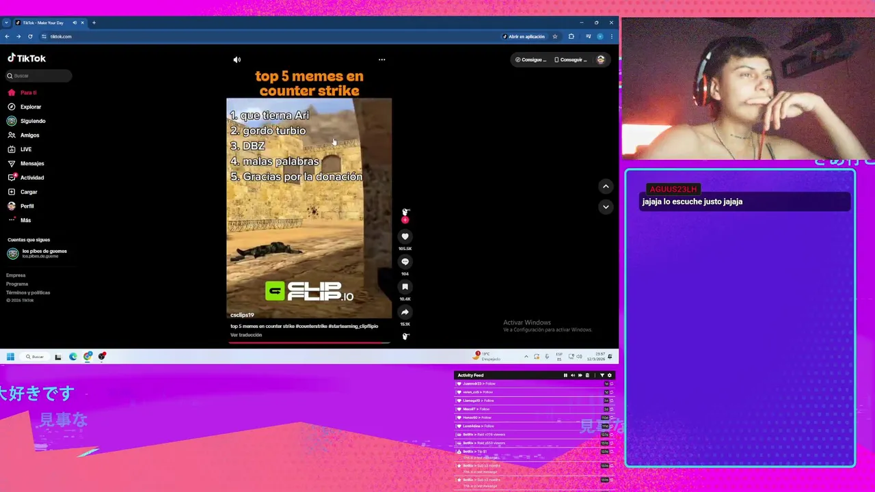The image size is (875, 492).
Task: Open the Empresa footer link
Action: 16,275
